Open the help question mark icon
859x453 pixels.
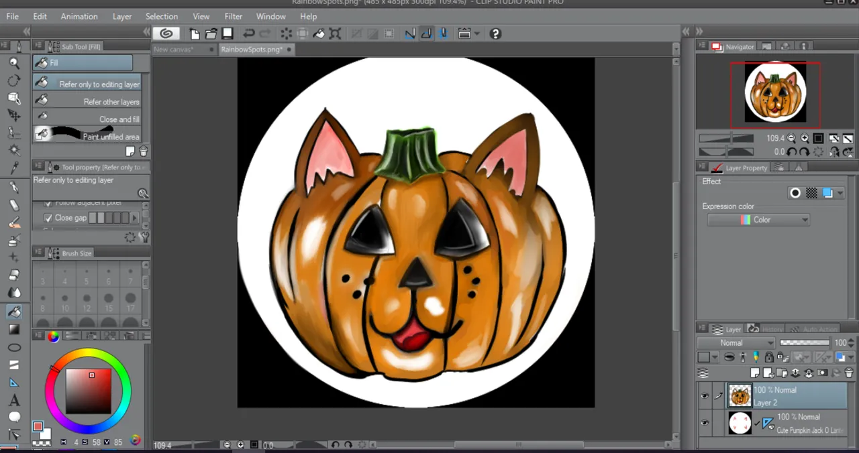(x=495, y=34)
